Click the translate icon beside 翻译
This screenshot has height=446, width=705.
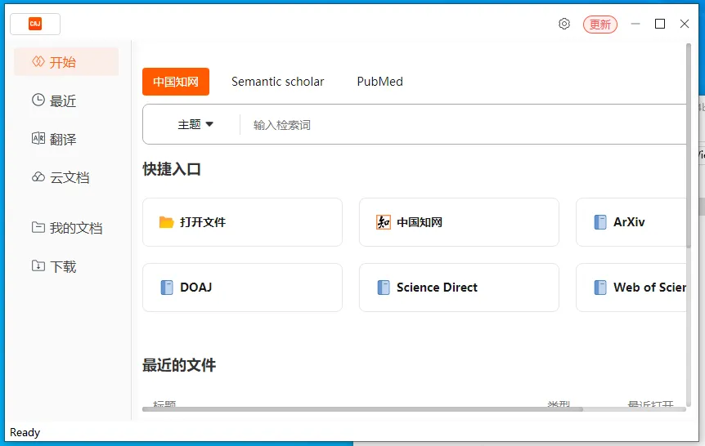click(x=38, y=138)
